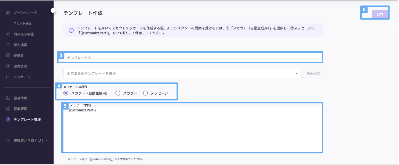Select the 選考管理 icon
The width and height of the screenshot is (399, 165).
(8, 66)
